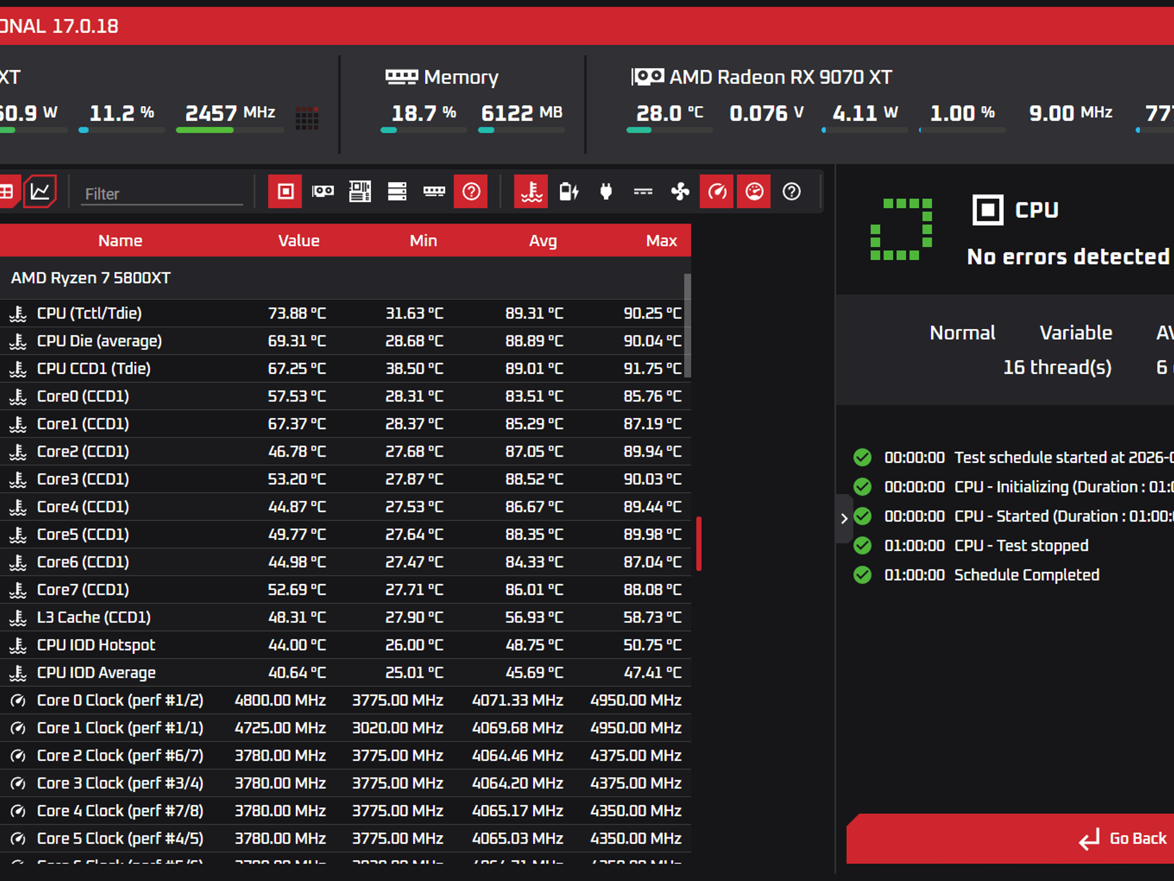Select the Core3 (CCD1) row name

(x=83, y=479)
